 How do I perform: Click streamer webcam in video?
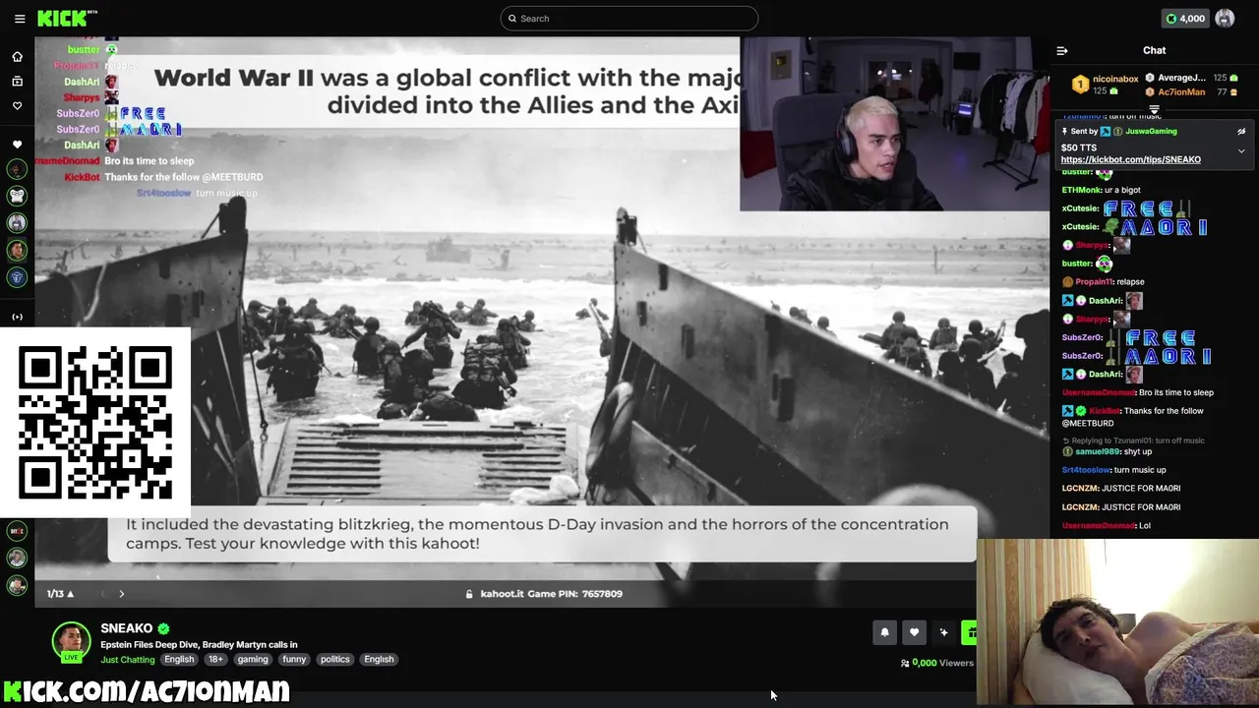coord(895,124)
